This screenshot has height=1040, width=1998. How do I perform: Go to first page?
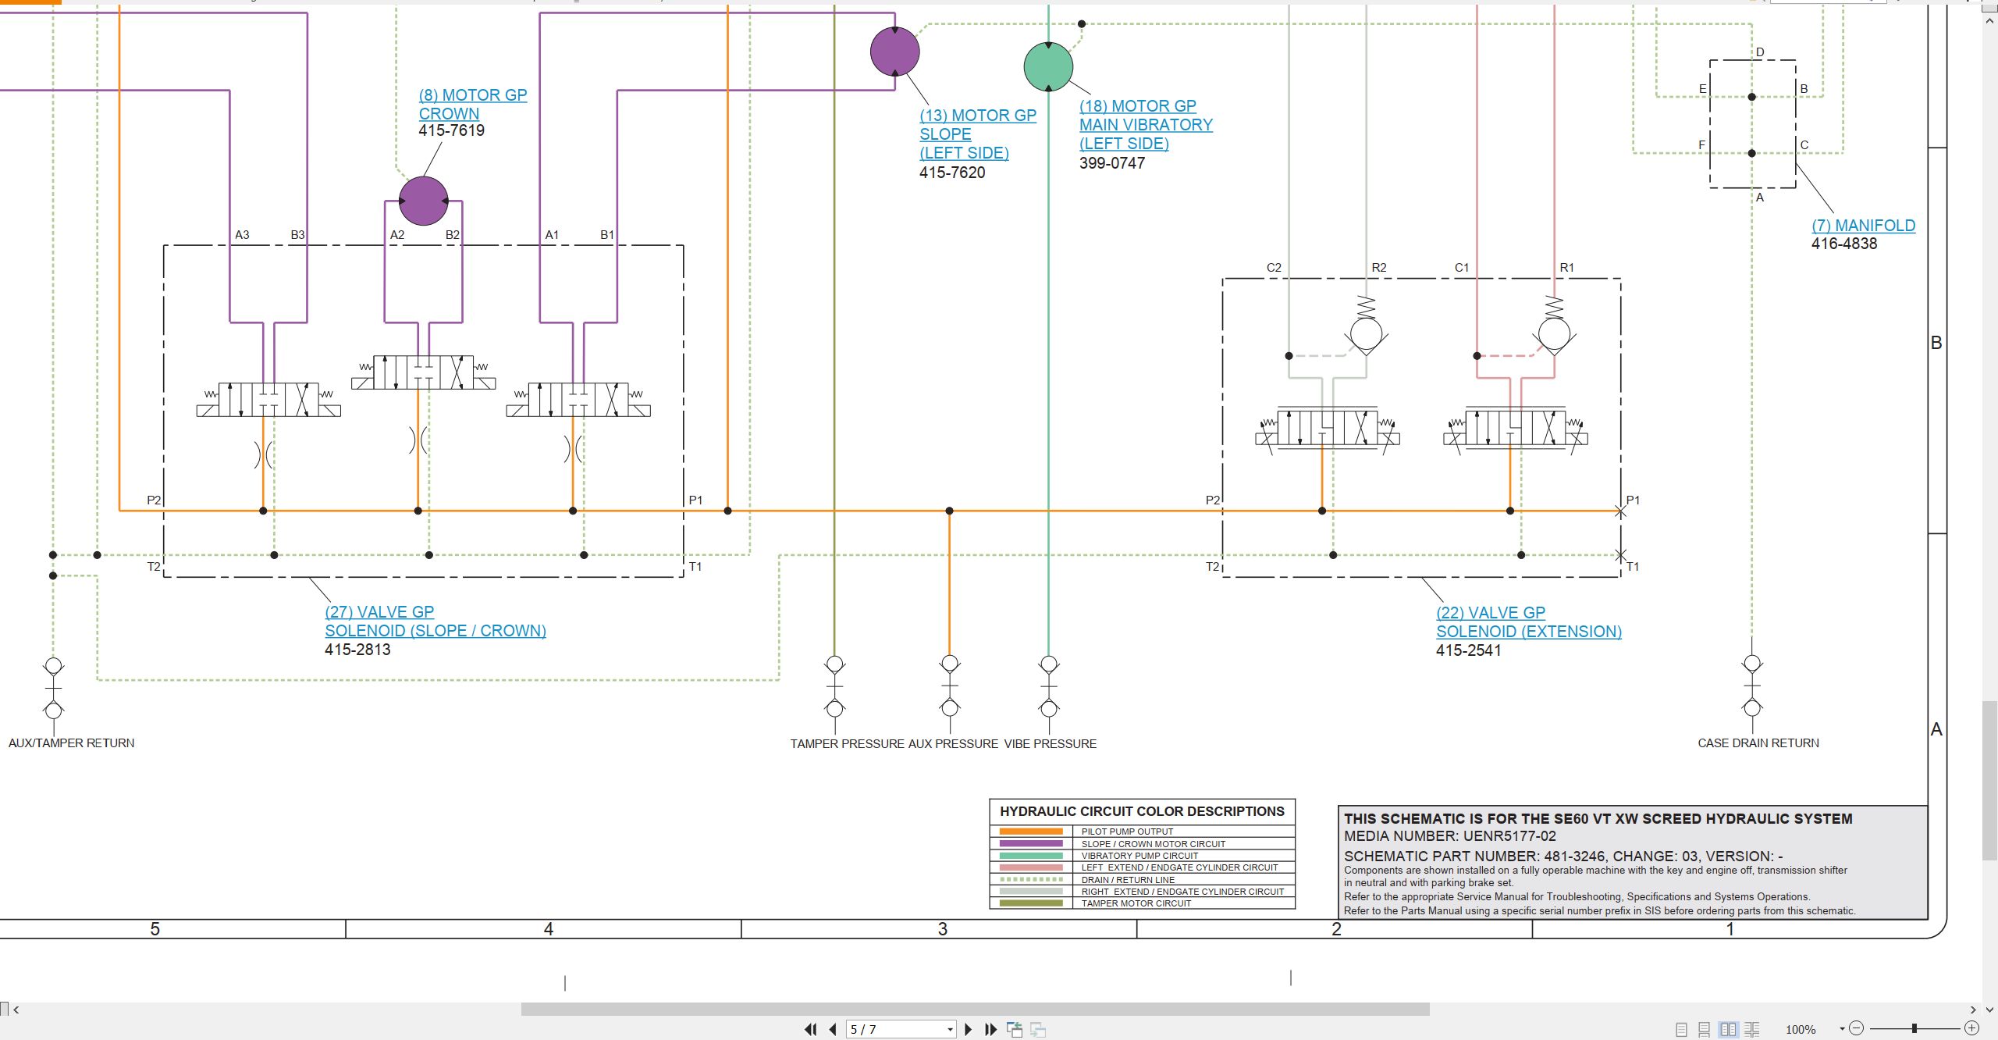pos(811,1029)
